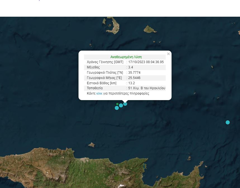
Task: Click the Anafi island east of Santorini
Action: pos(150,29)
